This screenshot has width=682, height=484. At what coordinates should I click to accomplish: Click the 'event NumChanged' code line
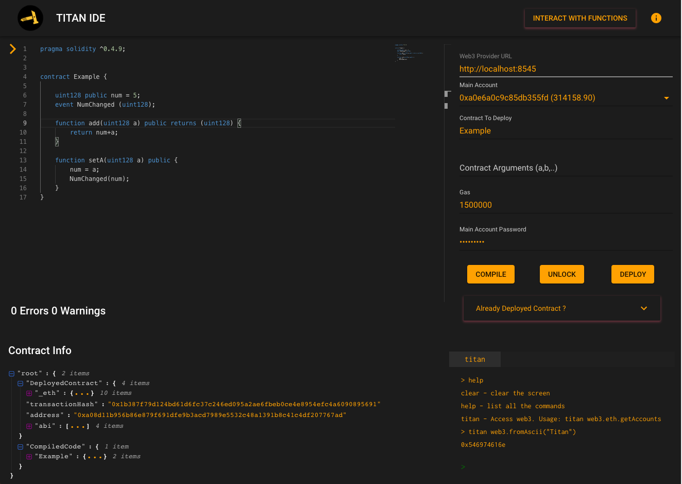point(105,105)
